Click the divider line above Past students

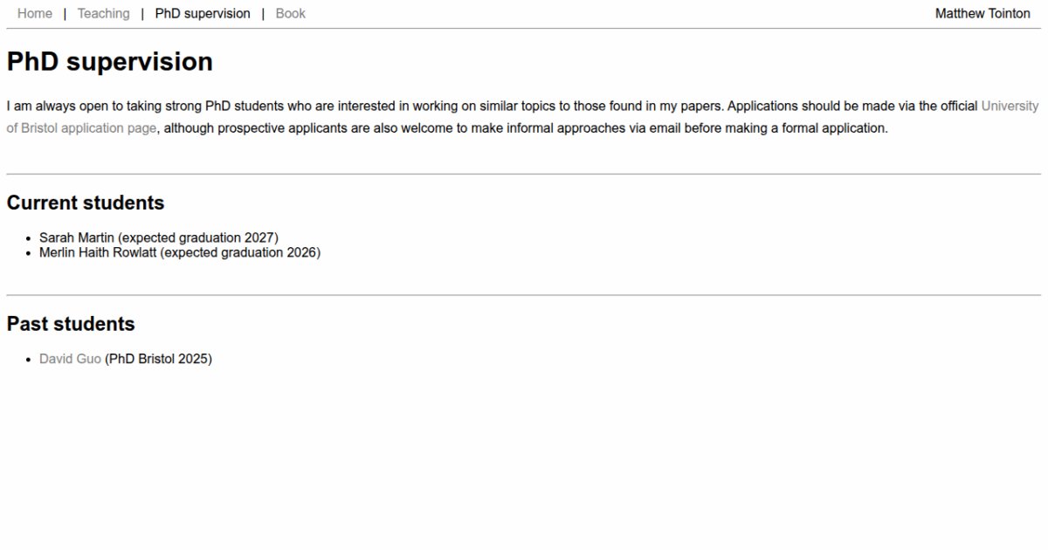(x=524, y=296)
